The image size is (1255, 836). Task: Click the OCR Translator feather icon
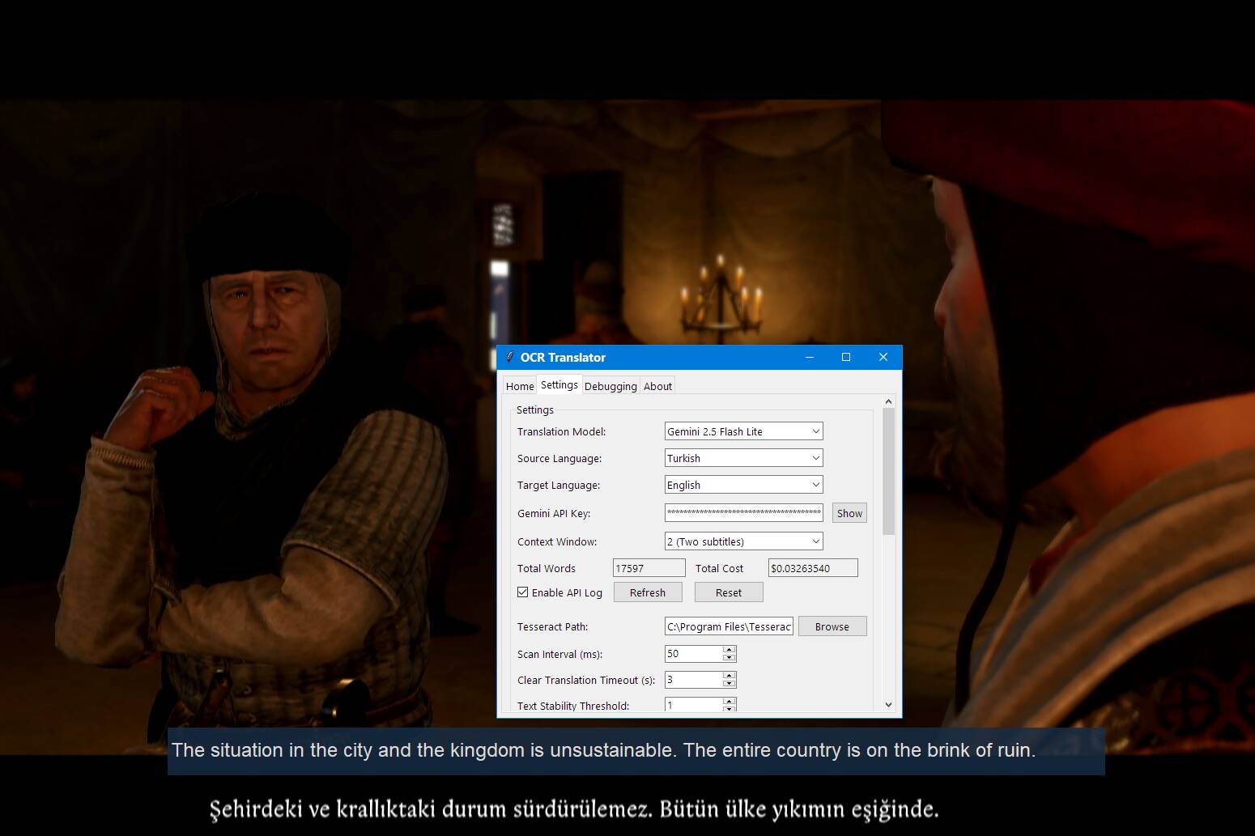coord(509,357)
